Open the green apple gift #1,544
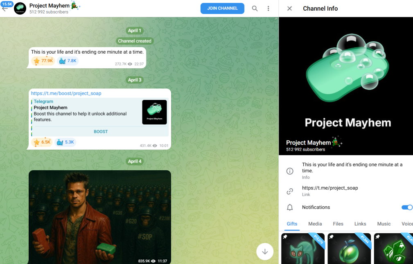The image size is (413, 264). pos(349,248)
